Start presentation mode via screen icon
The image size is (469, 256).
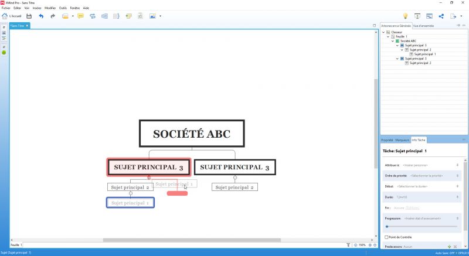(x=417, y=16)
